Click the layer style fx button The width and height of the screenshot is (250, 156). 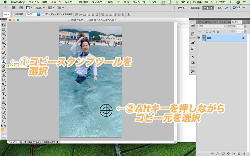pos(218,153)
